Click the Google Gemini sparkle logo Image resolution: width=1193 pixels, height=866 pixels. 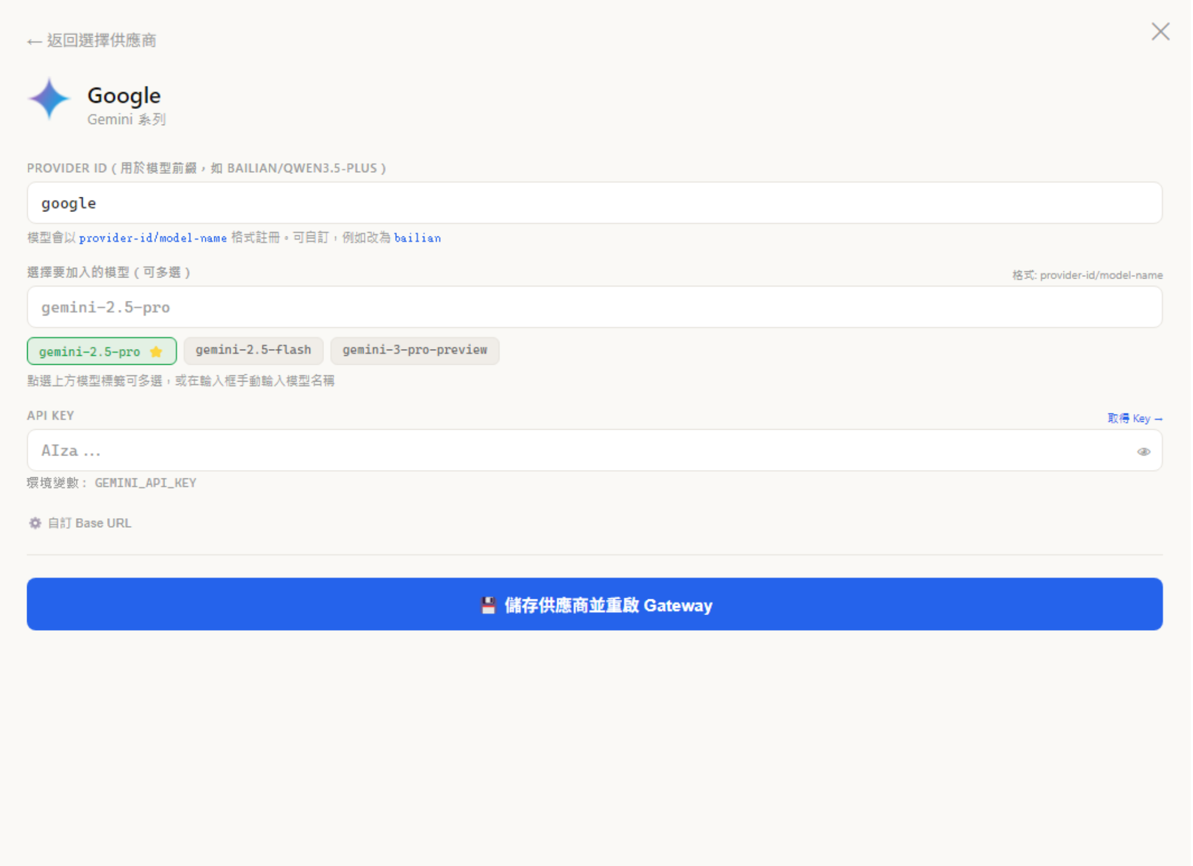(49, 99)
